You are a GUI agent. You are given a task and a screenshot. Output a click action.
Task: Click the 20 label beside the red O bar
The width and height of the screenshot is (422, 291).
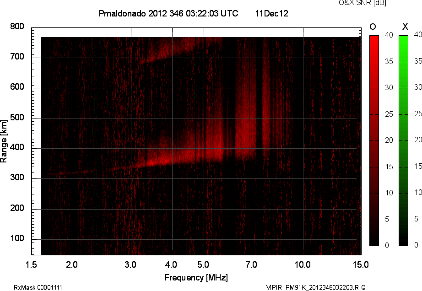point(389,140)
